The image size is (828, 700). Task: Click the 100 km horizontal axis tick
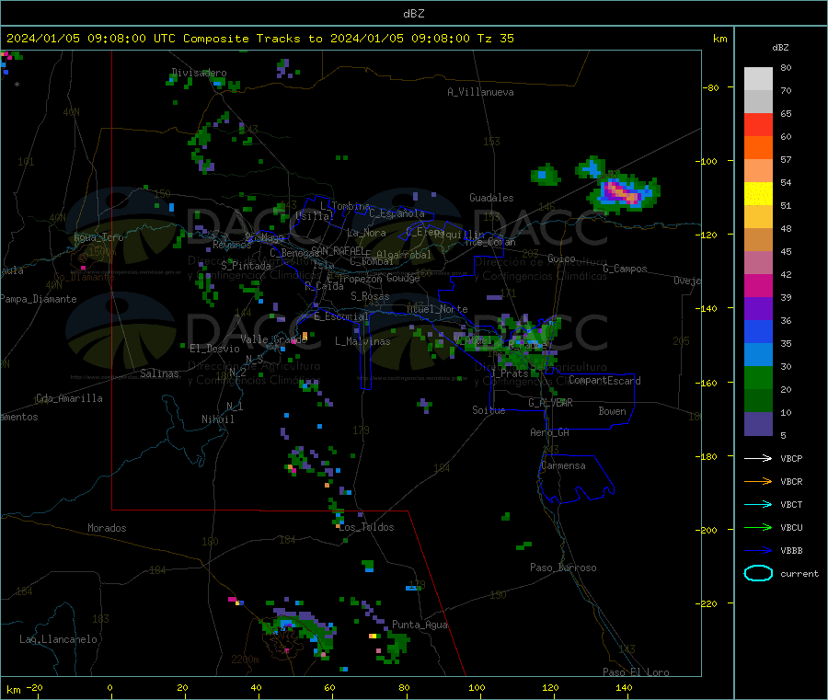pyautogui.click(x=477, y=687)
